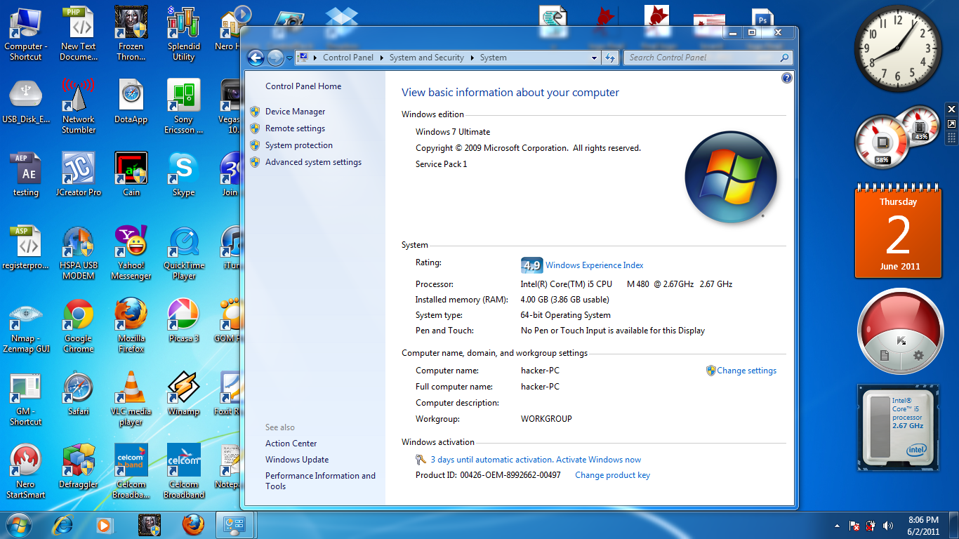Launch Yahoo! Messenger desktop icon
959x539 pixels.
pos(131,253)
